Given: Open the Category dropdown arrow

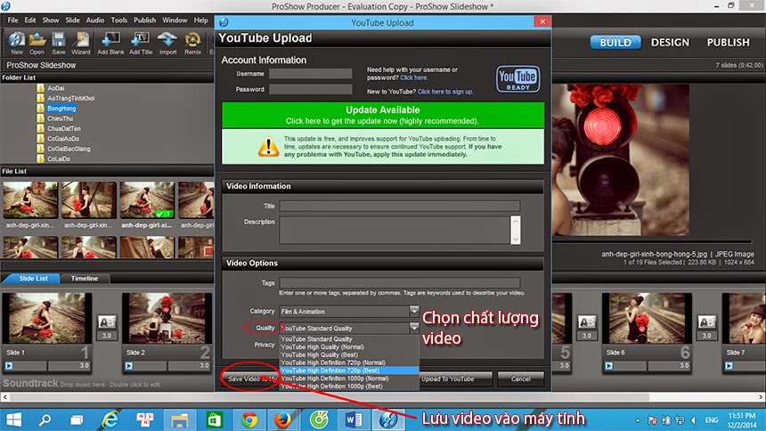Looking at the screenshot, I should point(414,311).
